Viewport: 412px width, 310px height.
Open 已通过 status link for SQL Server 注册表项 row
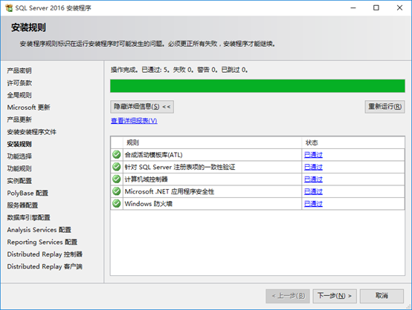[x=313, y=167]
